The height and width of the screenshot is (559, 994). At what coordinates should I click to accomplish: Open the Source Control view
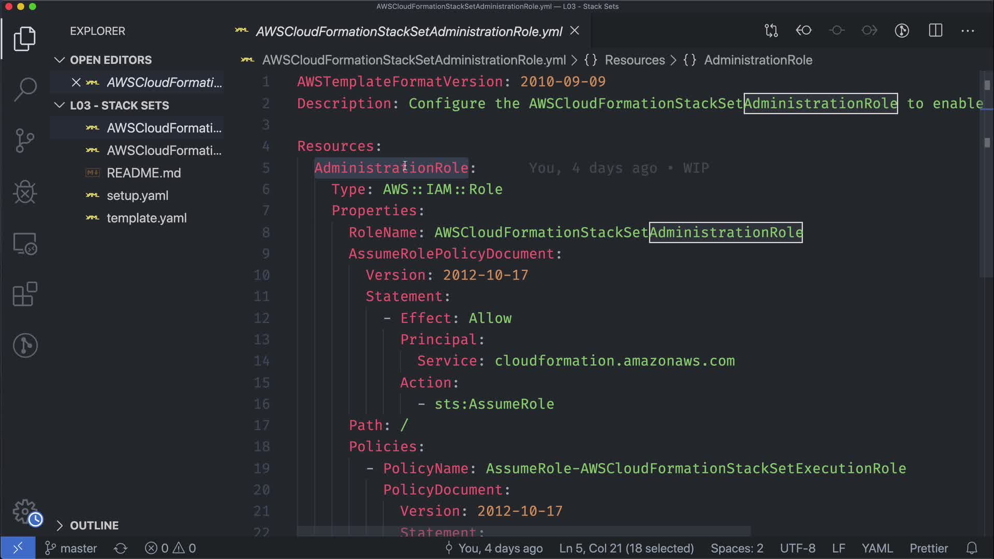click(x=25, y=140)
